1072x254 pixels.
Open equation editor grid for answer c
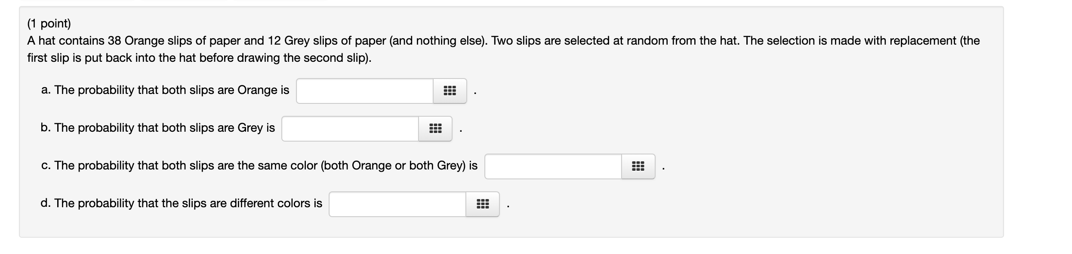tap(638, 166)
